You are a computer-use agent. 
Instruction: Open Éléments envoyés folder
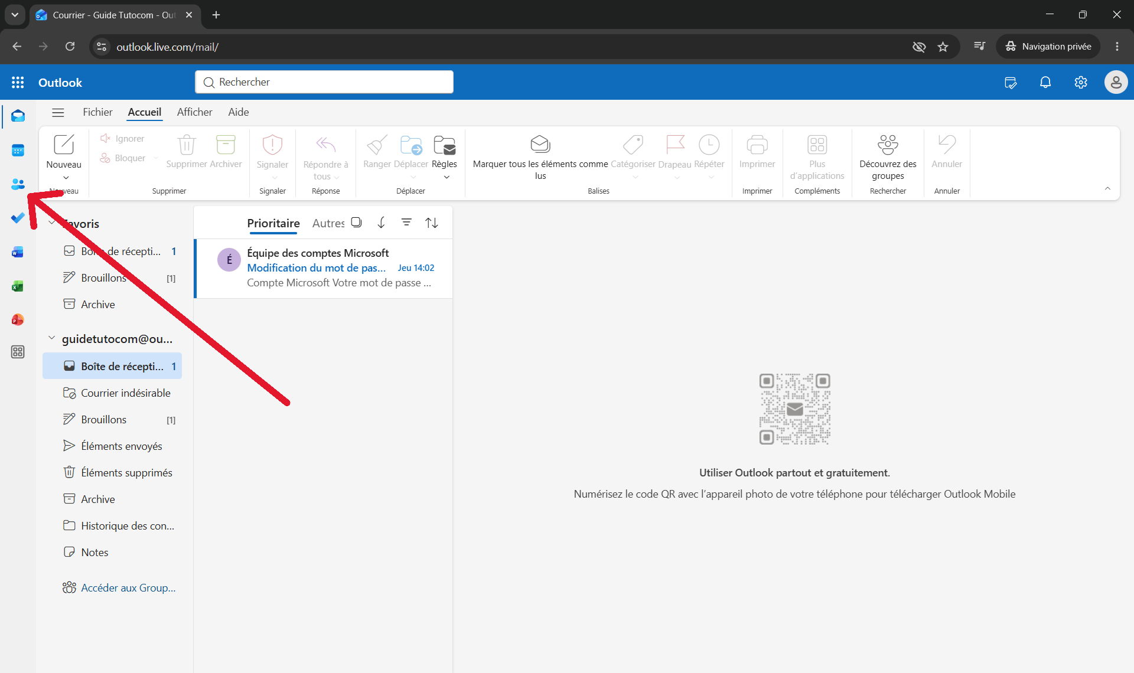coord(112,446)
